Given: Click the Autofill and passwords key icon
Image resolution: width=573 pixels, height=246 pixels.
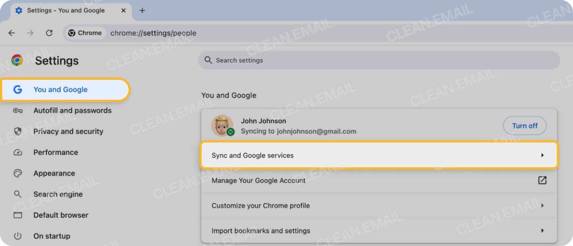Looking at the screenshot, I should (18, 111).
